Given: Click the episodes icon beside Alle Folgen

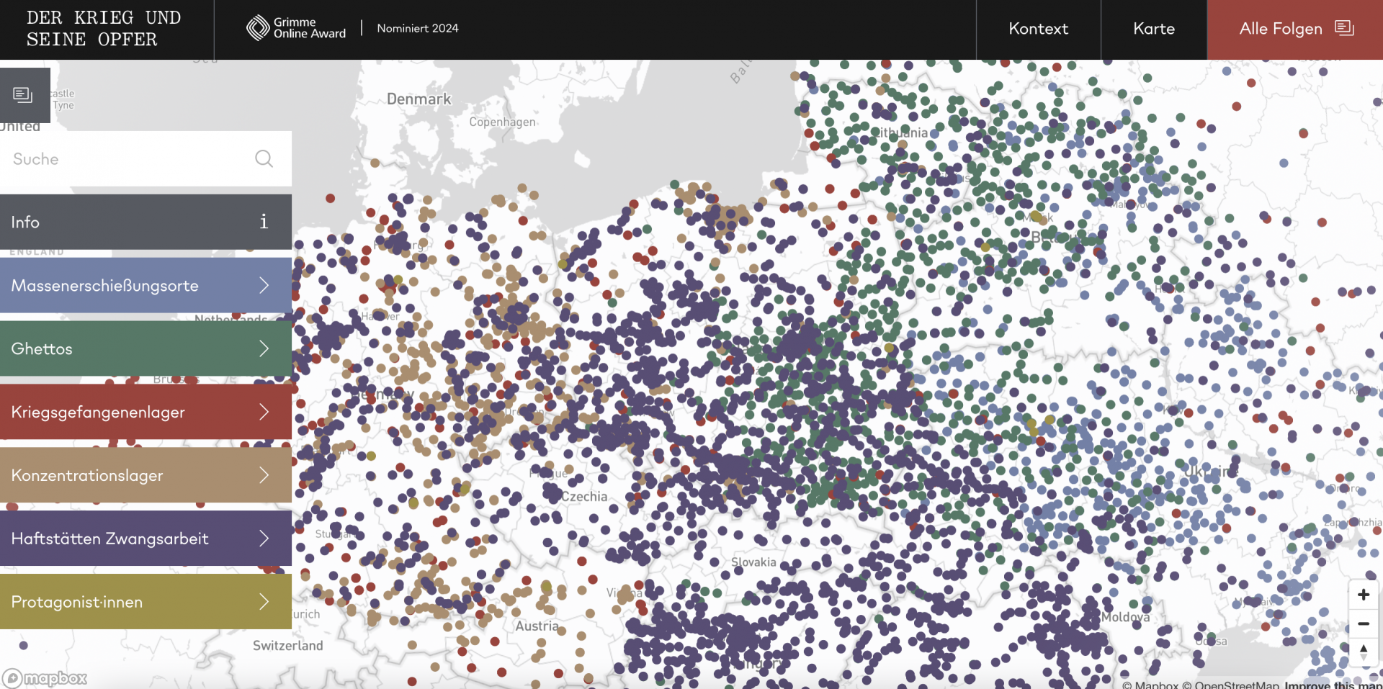Looking at the screenshot, I should 1344,28.
